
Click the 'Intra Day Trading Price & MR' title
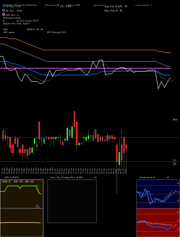pyautogui.click(x=66, y=177)
